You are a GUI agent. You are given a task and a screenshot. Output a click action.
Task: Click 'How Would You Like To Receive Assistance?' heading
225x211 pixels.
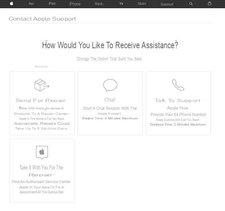click(x=110, y=45)
